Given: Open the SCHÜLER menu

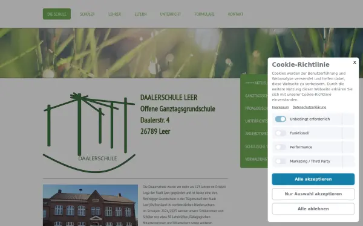Looking at the screenshot, I should pyautogui.click(x=87, y=14).
